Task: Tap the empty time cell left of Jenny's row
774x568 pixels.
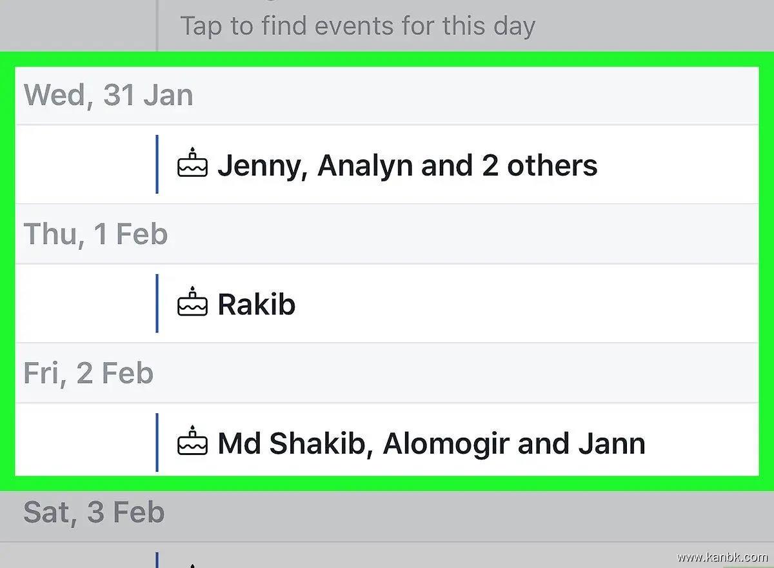Action: (x=84, y=164)
